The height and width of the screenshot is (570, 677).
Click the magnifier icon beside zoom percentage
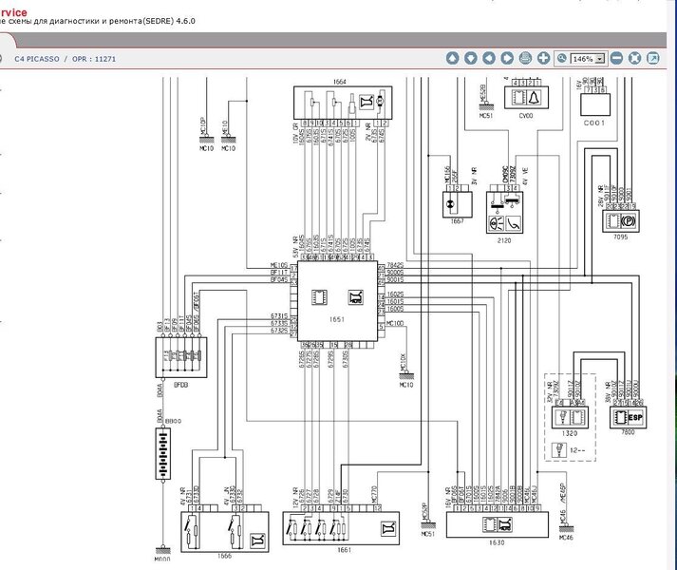click(562, 58)
